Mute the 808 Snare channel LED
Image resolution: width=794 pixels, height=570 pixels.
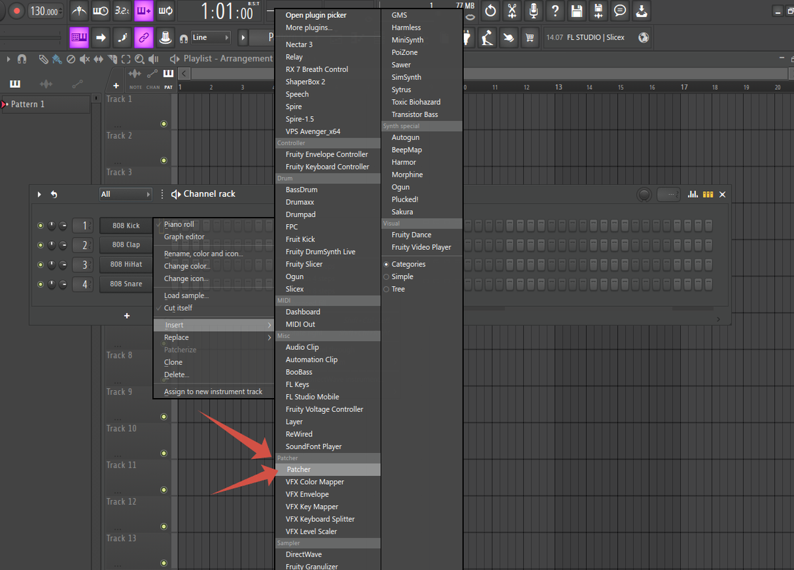click(40, 284)
